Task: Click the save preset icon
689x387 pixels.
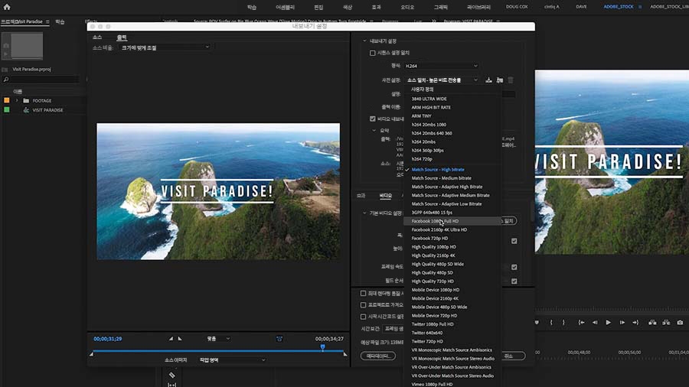Action: (488, 80)
